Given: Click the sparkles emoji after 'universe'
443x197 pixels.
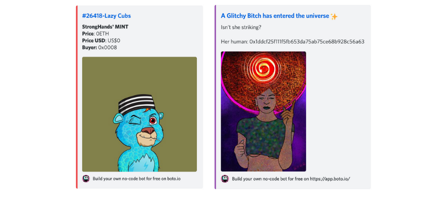Looking at the screenshot, I should point(334,16).
